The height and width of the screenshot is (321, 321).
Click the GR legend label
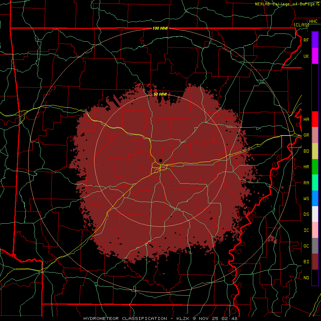click(306, 135)
